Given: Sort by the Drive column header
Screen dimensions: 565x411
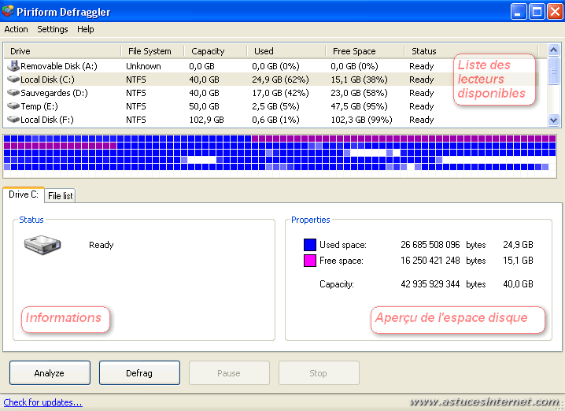Looking at the screenshot, I should (x=62, y=51).
